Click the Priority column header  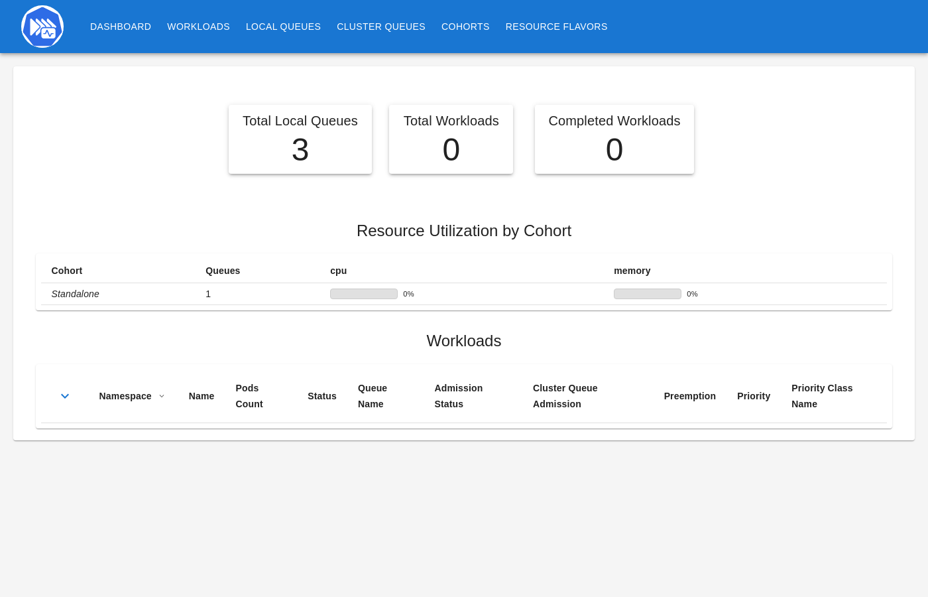pyautogui.click(x=754, y=396)
